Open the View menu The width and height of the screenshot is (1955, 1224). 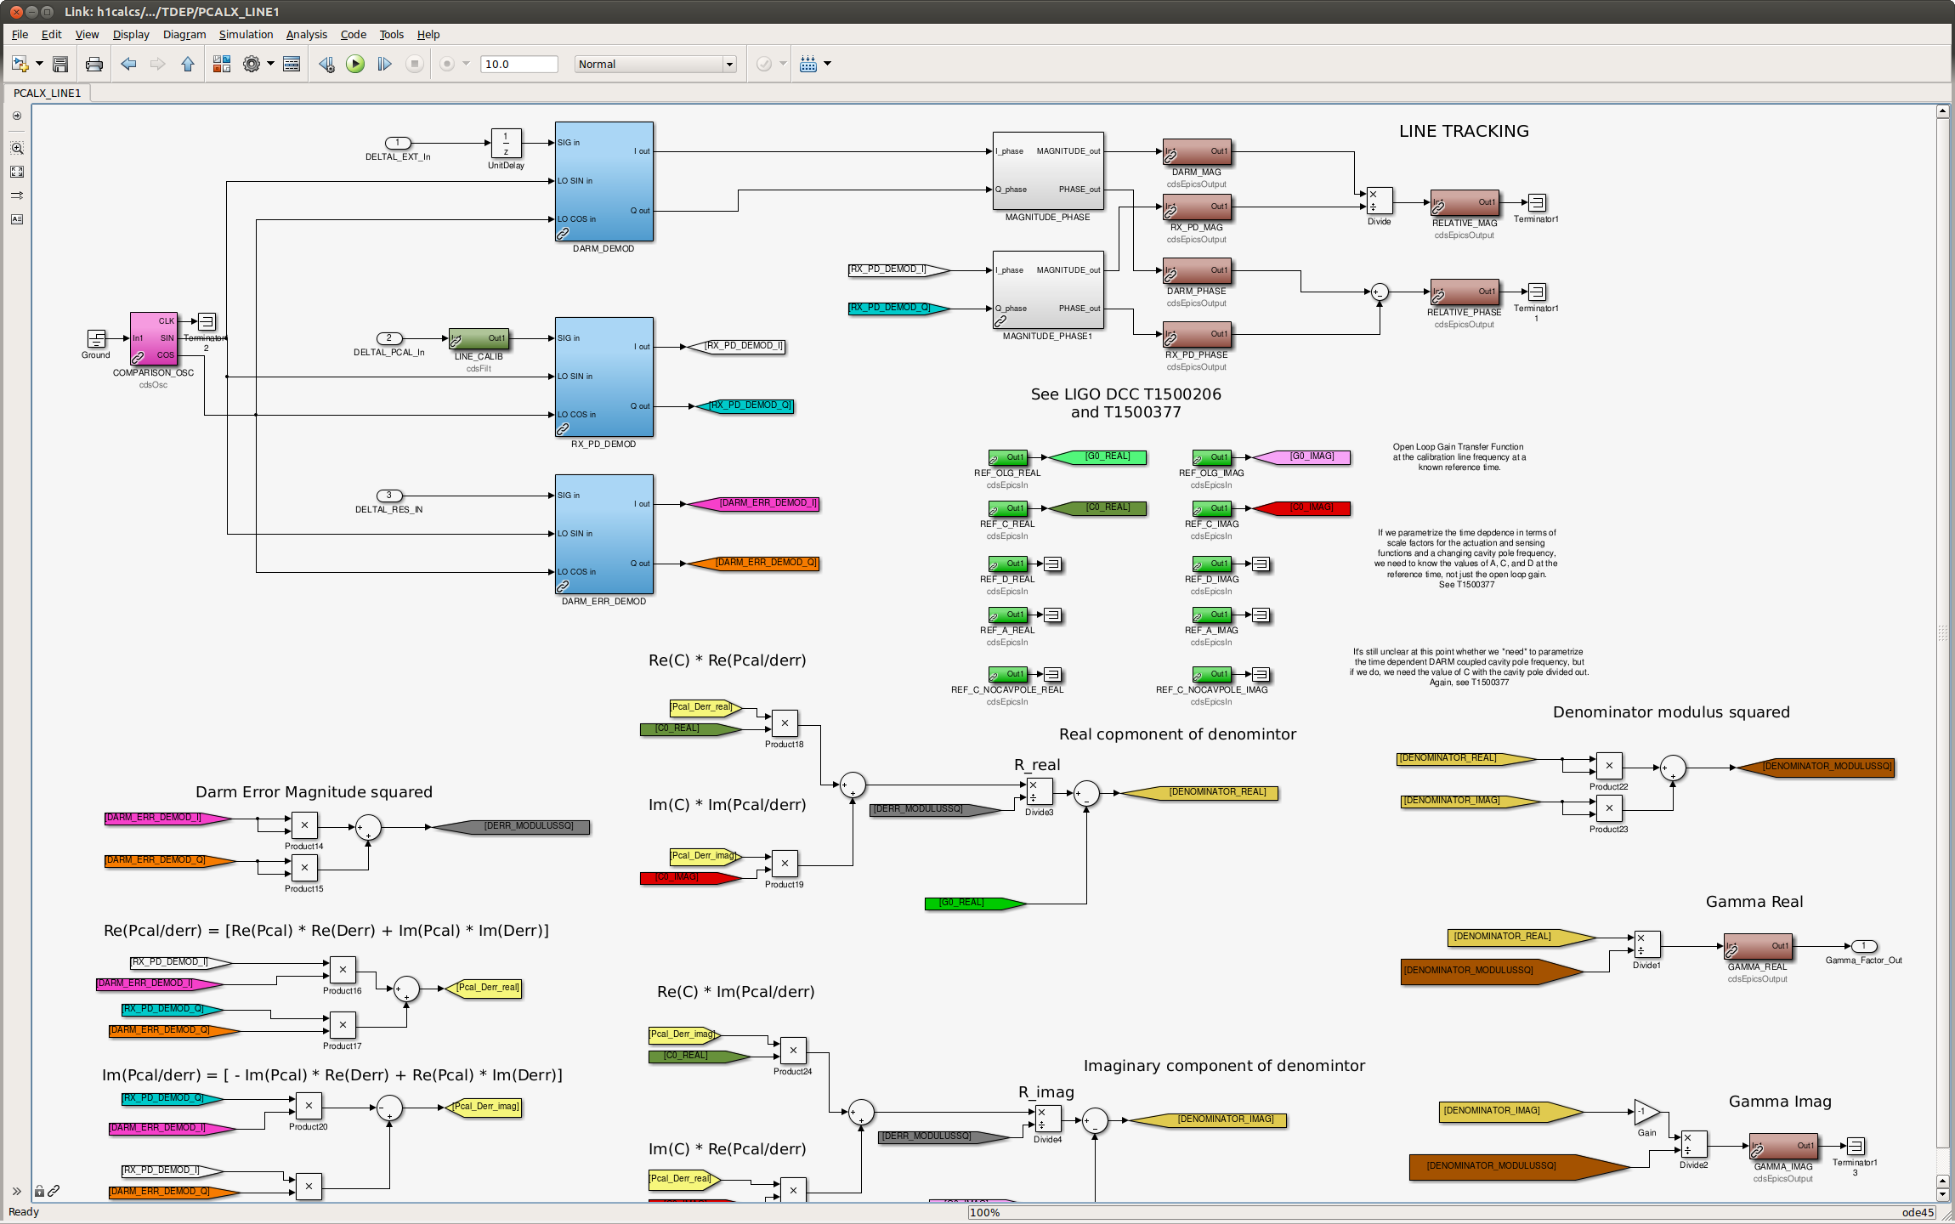pyautogui.click(x=87, y=35)
